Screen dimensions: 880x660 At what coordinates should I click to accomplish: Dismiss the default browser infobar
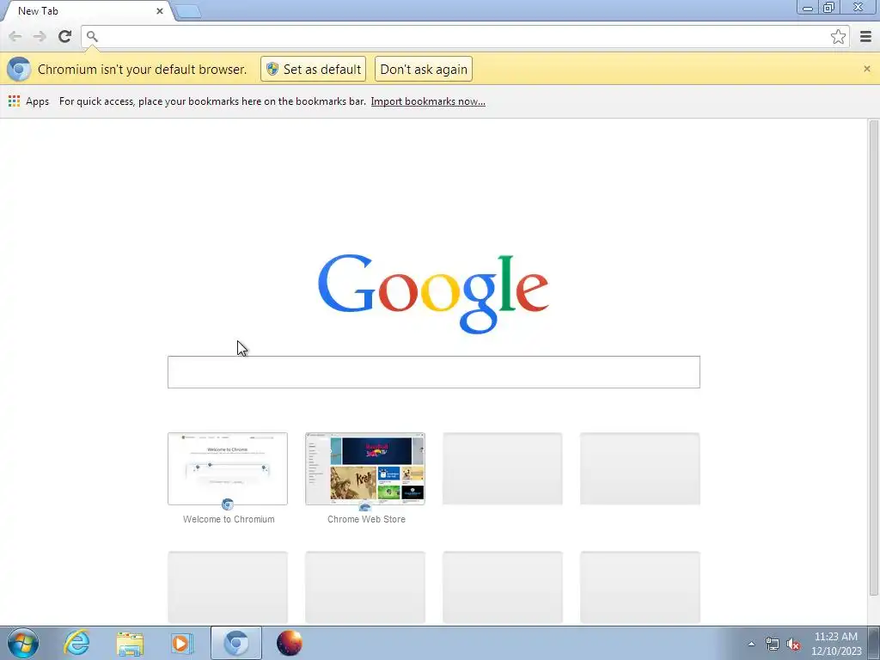click(866, 69)
